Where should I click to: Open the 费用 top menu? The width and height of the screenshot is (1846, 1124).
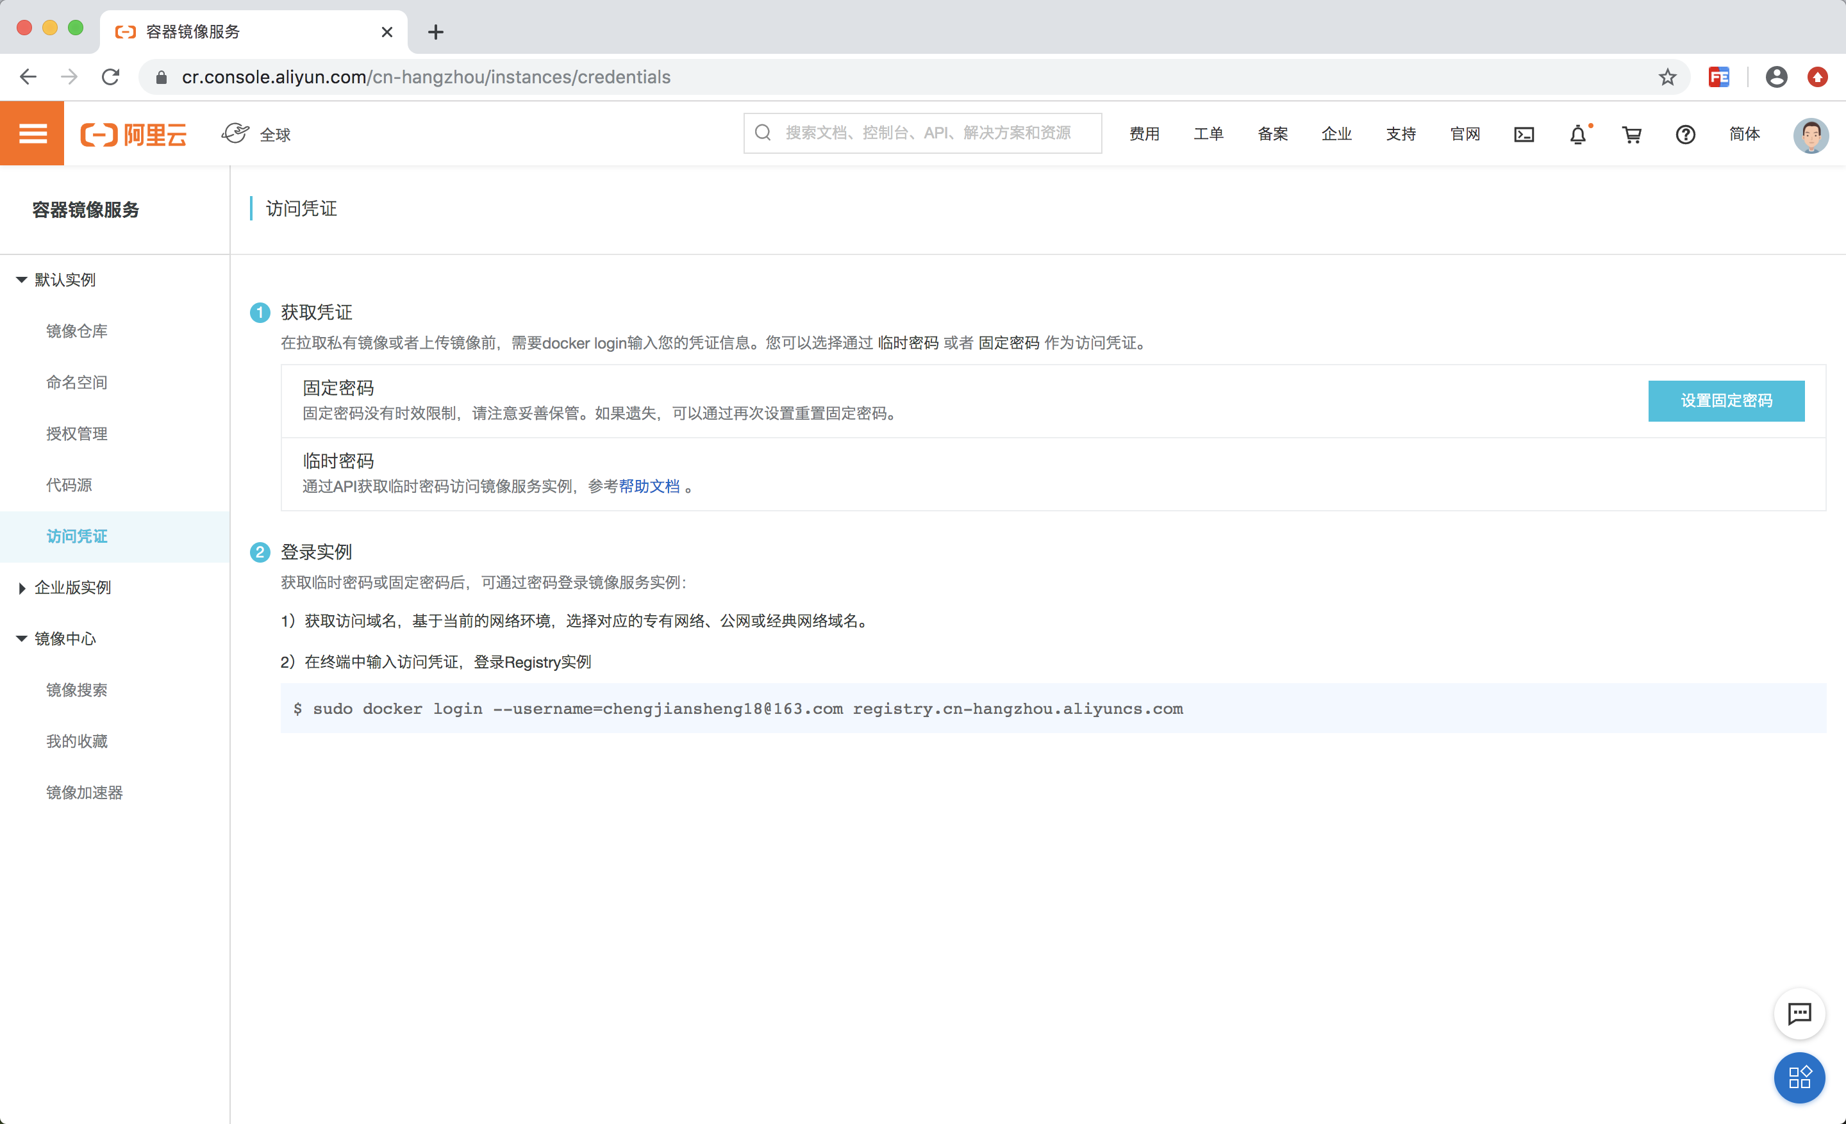click(x=1144, y=134)
